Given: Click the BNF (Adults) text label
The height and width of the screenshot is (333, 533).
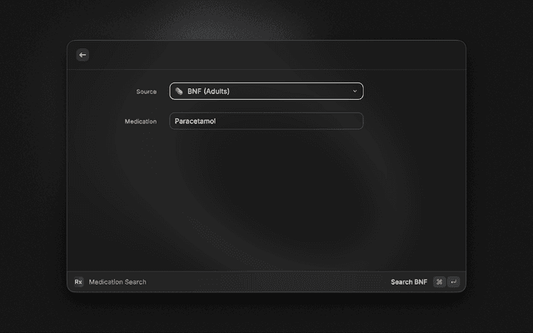Looking at the screenshot, I should [x=208, y=92].
